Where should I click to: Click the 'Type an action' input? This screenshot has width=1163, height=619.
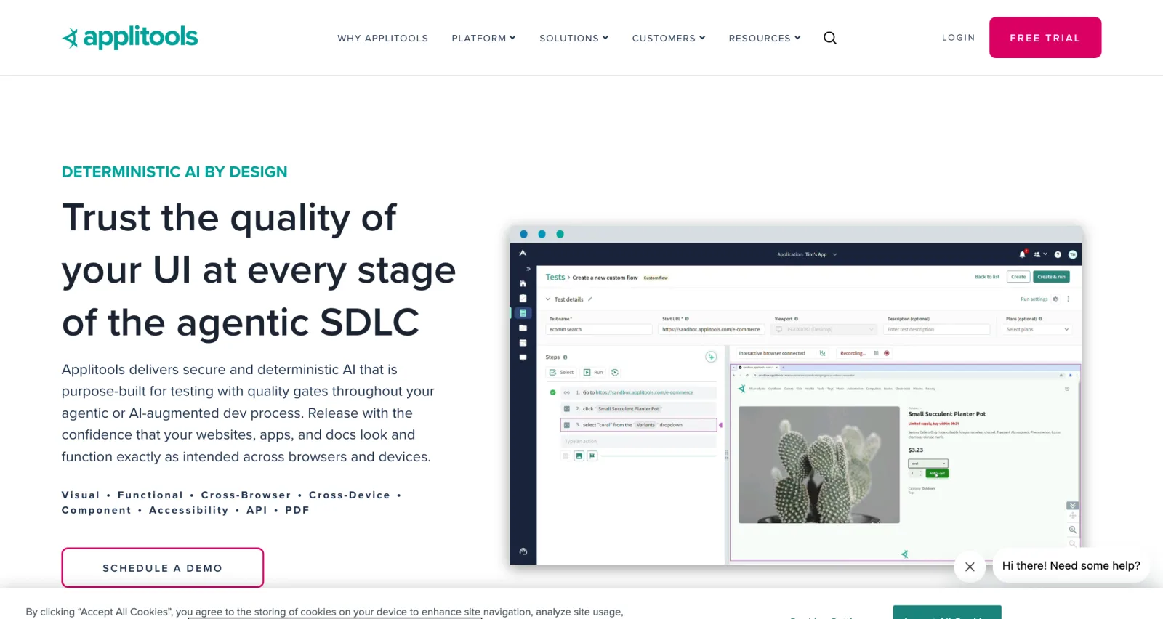(639, 441)
